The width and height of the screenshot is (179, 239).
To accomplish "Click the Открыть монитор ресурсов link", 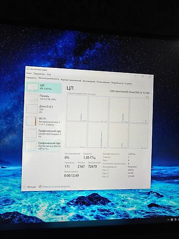I will point(56,187).
